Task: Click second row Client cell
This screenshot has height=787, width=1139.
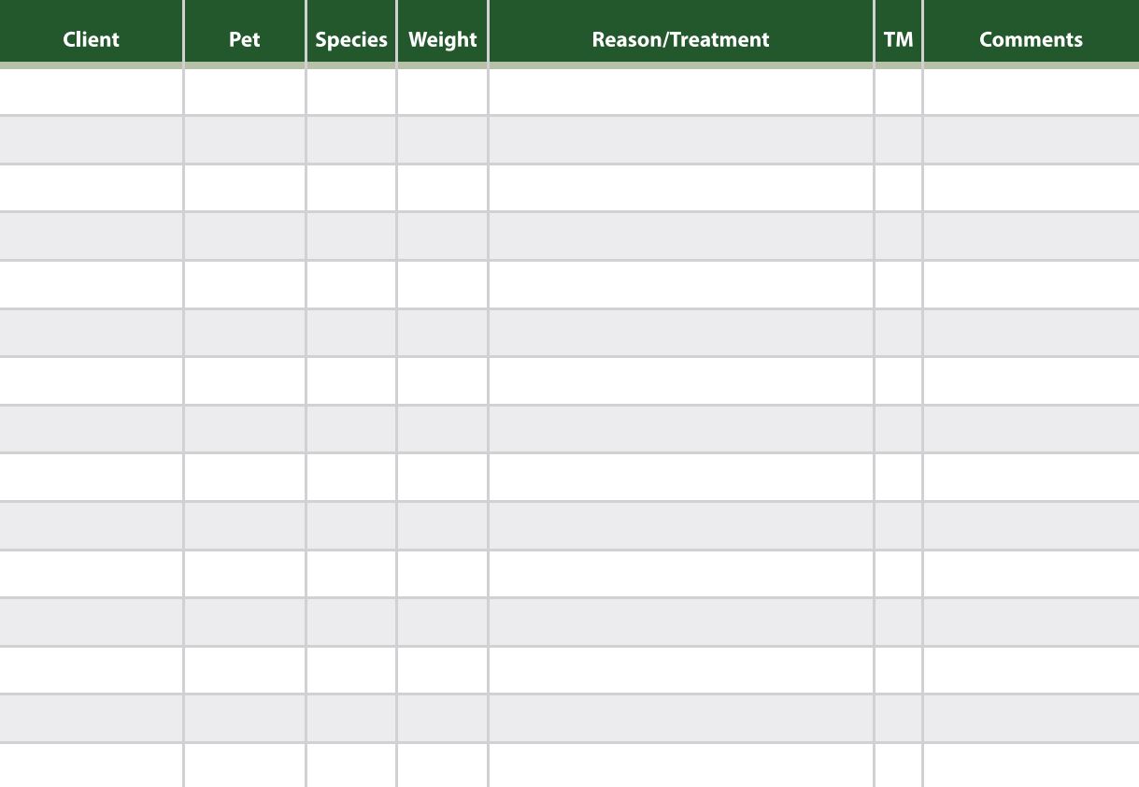Action: 91,140
